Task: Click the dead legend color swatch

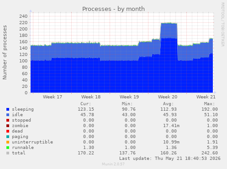Action: tap(8, 131)
